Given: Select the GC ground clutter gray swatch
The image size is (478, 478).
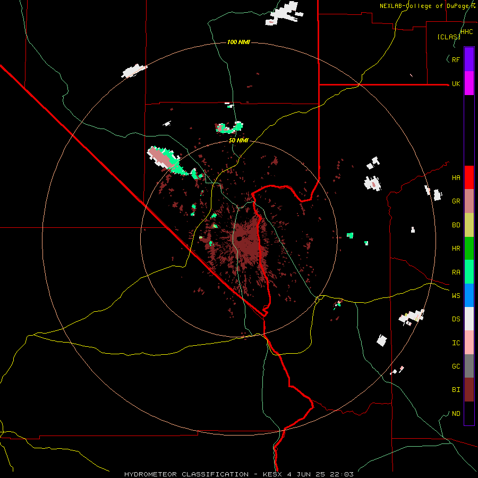Looking at the screenshot, I should pyautogui.click(x=469, y=366).
